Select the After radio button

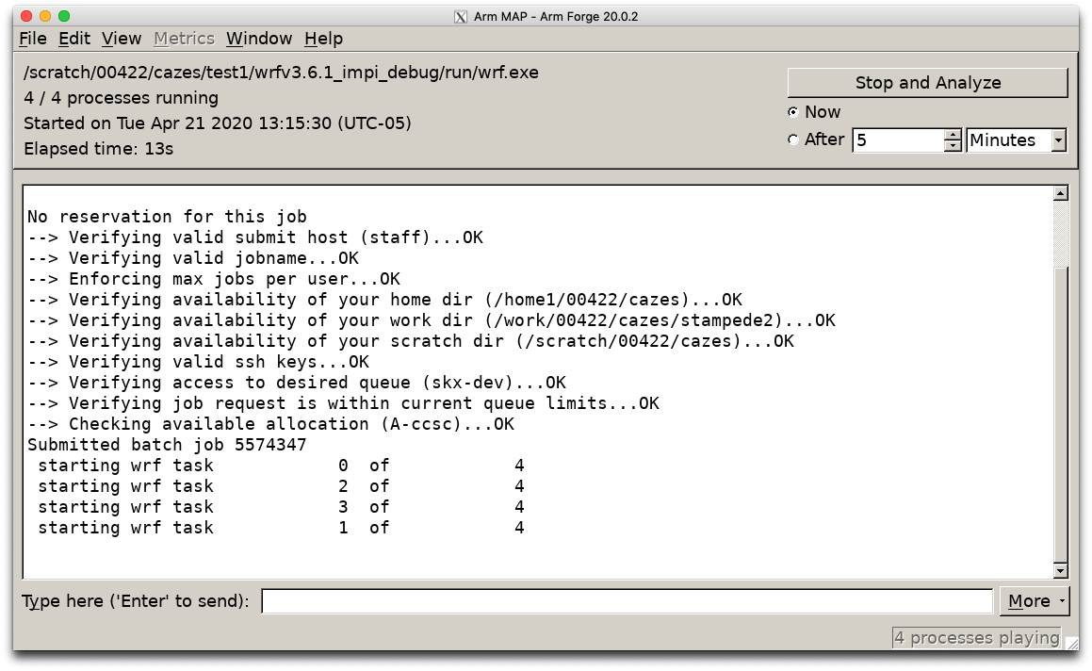click(x=793, y=139)
